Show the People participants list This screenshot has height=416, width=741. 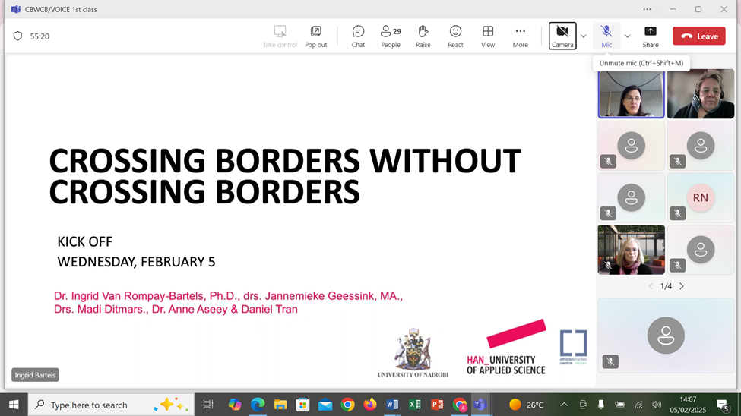pyautogui.click(x=391, y=36)
